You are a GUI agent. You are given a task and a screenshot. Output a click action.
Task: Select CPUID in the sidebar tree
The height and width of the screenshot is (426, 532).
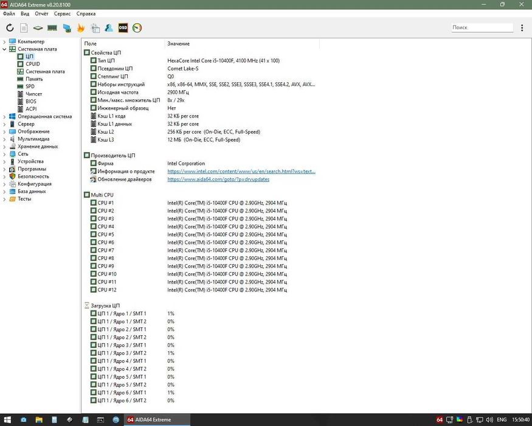point(33,64)
